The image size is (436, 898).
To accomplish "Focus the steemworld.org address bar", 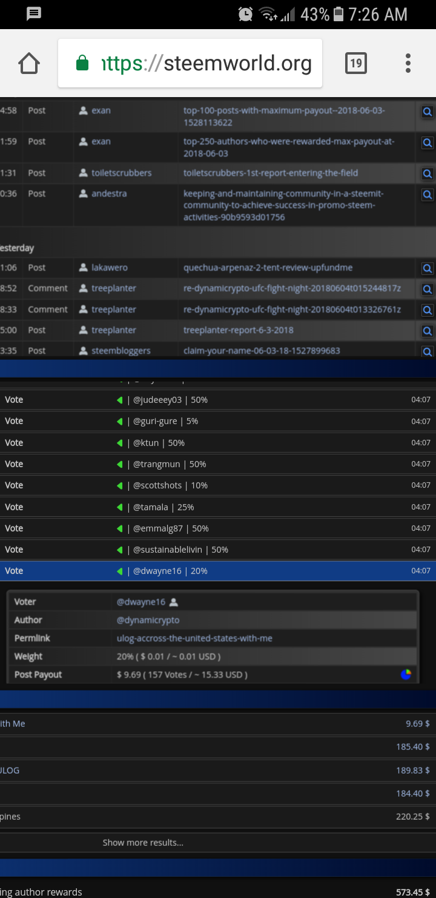I will tap(190, 63).
